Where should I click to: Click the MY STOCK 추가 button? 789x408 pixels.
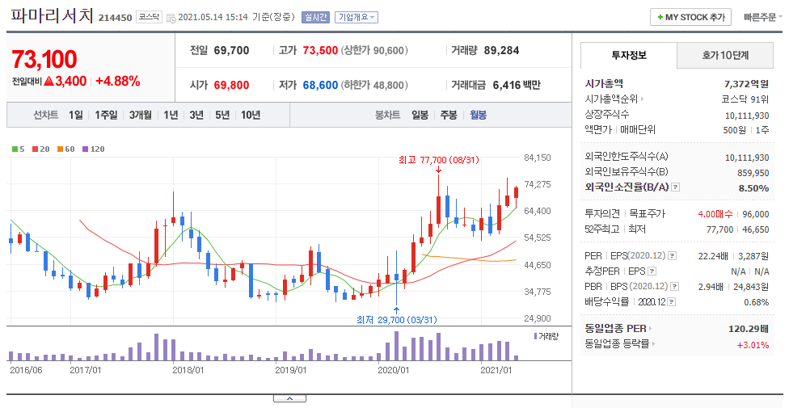[x=690, y=17]
